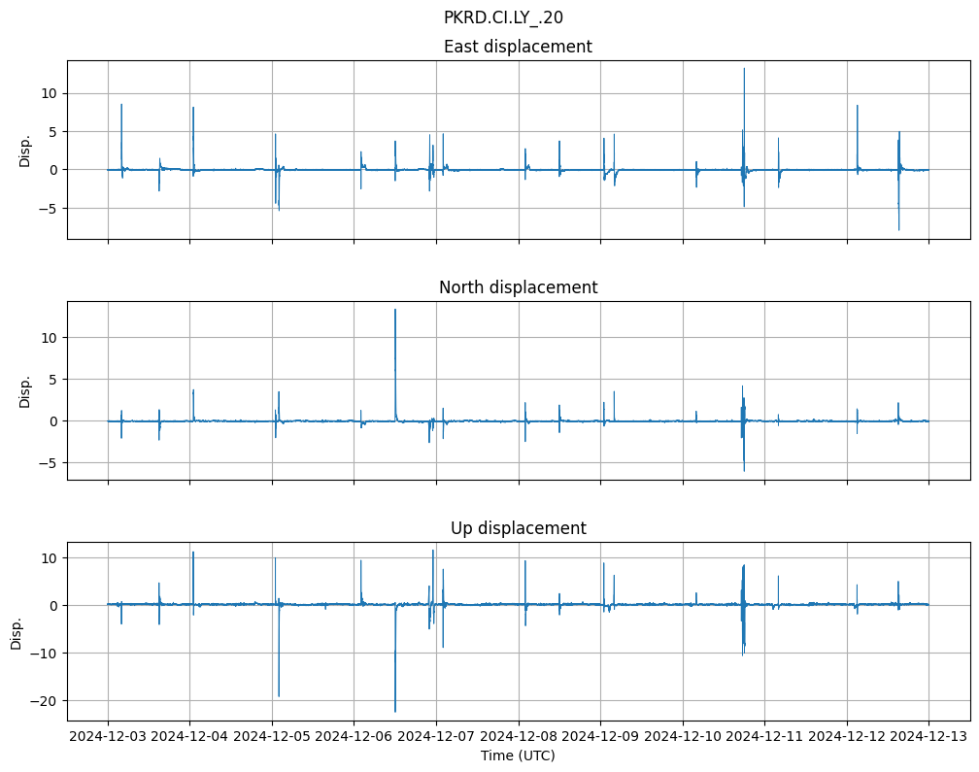This screenshot has width=979, height=772.
Task: Select the East displacement subplot title
Action: click(518, 47)
